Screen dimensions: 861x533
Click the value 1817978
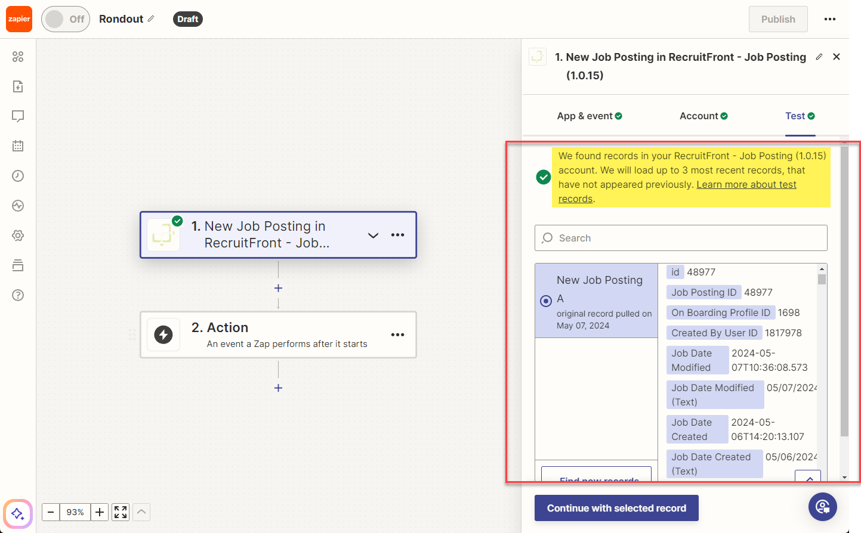pos(783,333)
